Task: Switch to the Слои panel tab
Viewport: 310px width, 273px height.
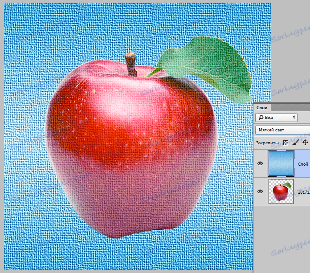Action: coord(262,107)
